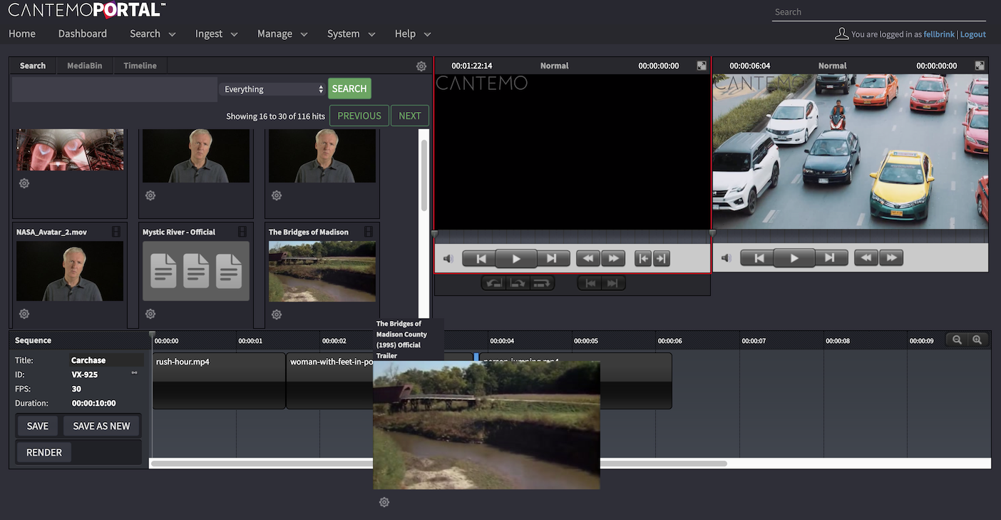Click the sequence Title field reading Carchase
Image resolution: width=1001 pixels, height=520 pixels.
pos(105,360)
